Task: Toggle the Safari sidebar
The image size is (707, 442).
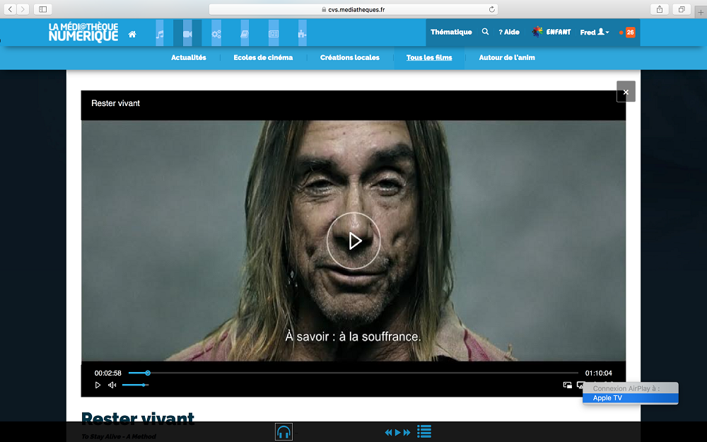Action: [43, 9]
